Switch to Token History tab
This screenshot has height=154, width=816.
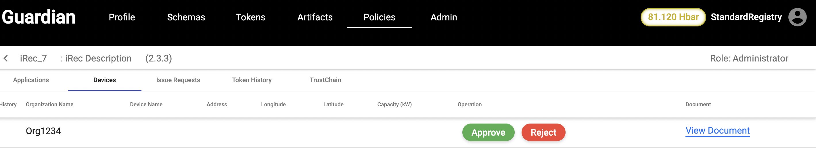[252, 80]
